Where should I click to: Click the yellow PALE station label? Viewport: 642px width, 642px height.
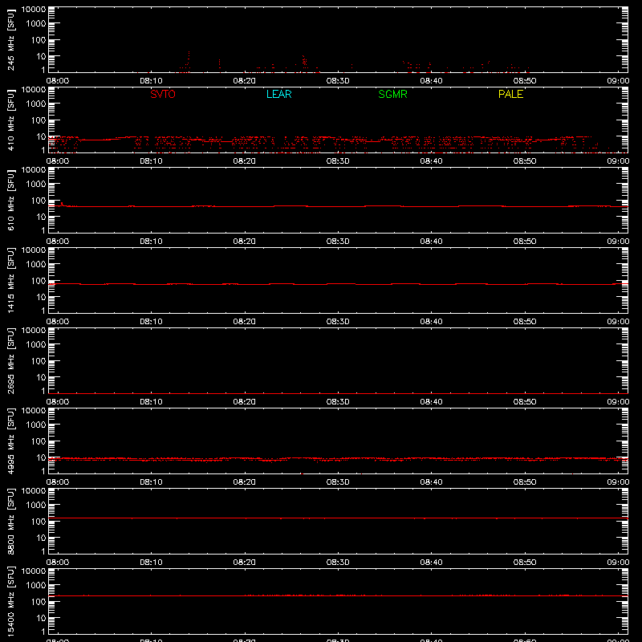pyautogui.click(x=510, y=94)
